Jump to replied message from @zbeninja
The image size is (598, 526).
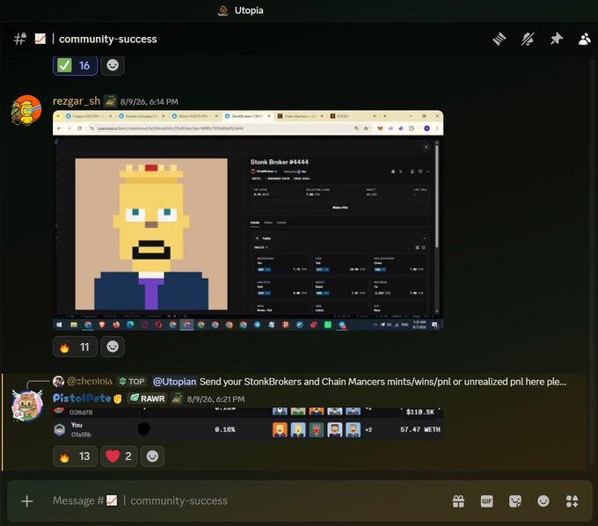pos(383,382)
